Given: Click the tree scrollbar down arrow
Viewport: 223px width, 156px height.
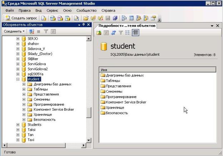Looking at the screenshot, I should pyautogui.click(x=89, y=140).
